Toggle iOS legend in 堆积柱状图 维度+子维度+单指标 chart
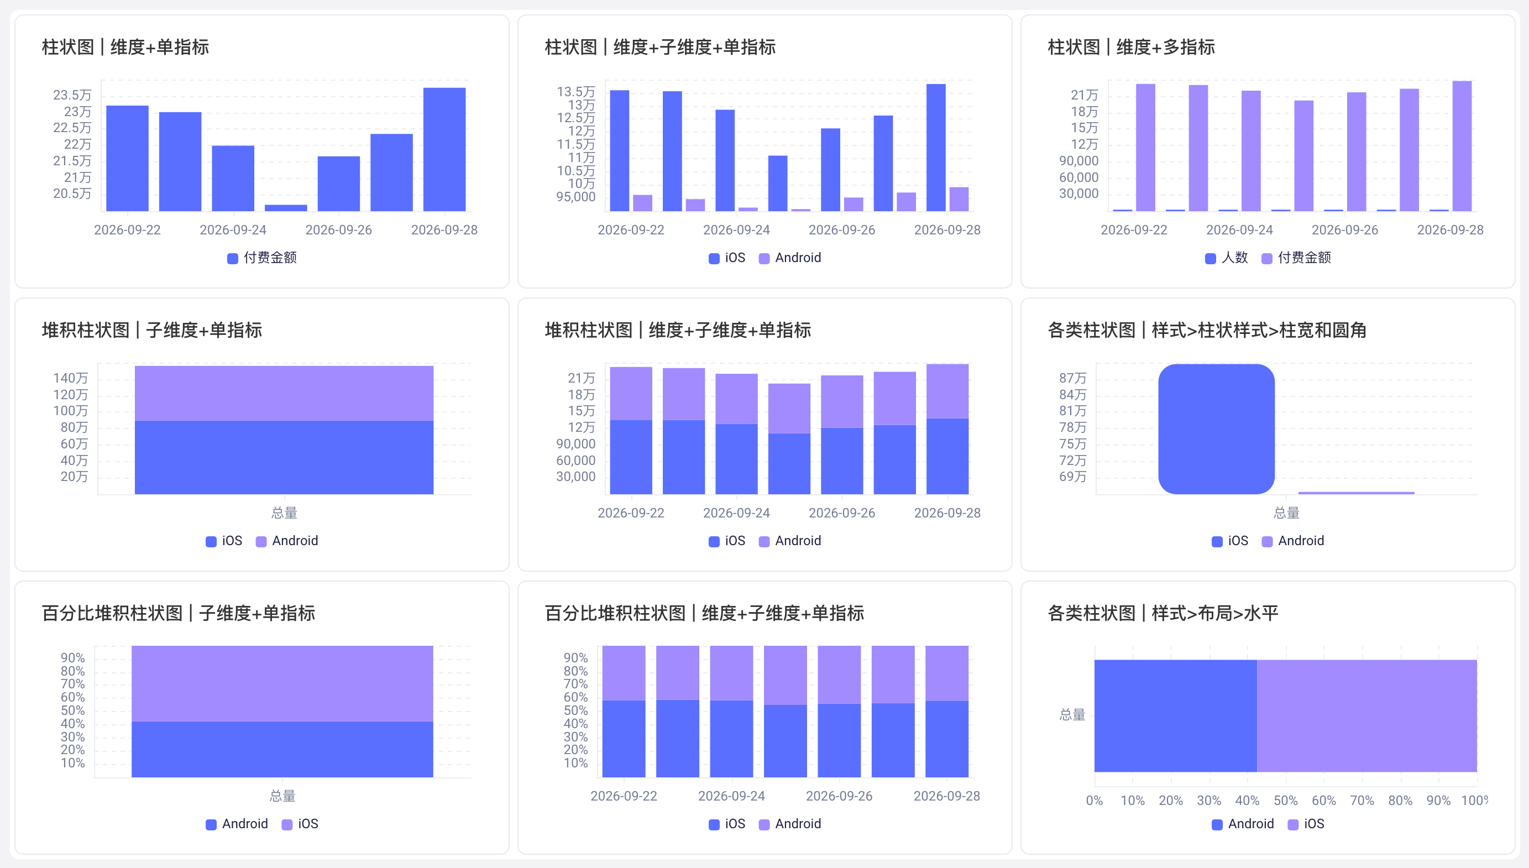 (x=727, y=541)
